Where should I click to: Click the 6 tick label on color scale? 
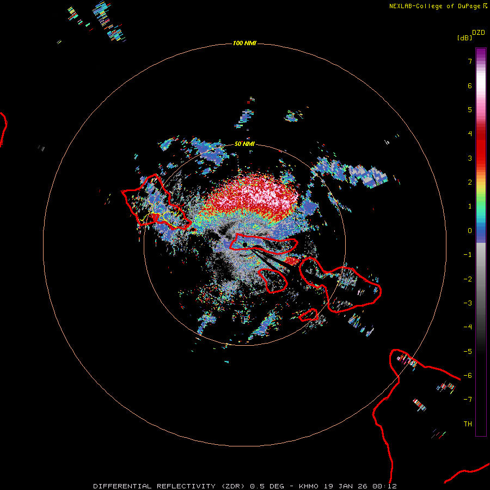click(470, 85)
